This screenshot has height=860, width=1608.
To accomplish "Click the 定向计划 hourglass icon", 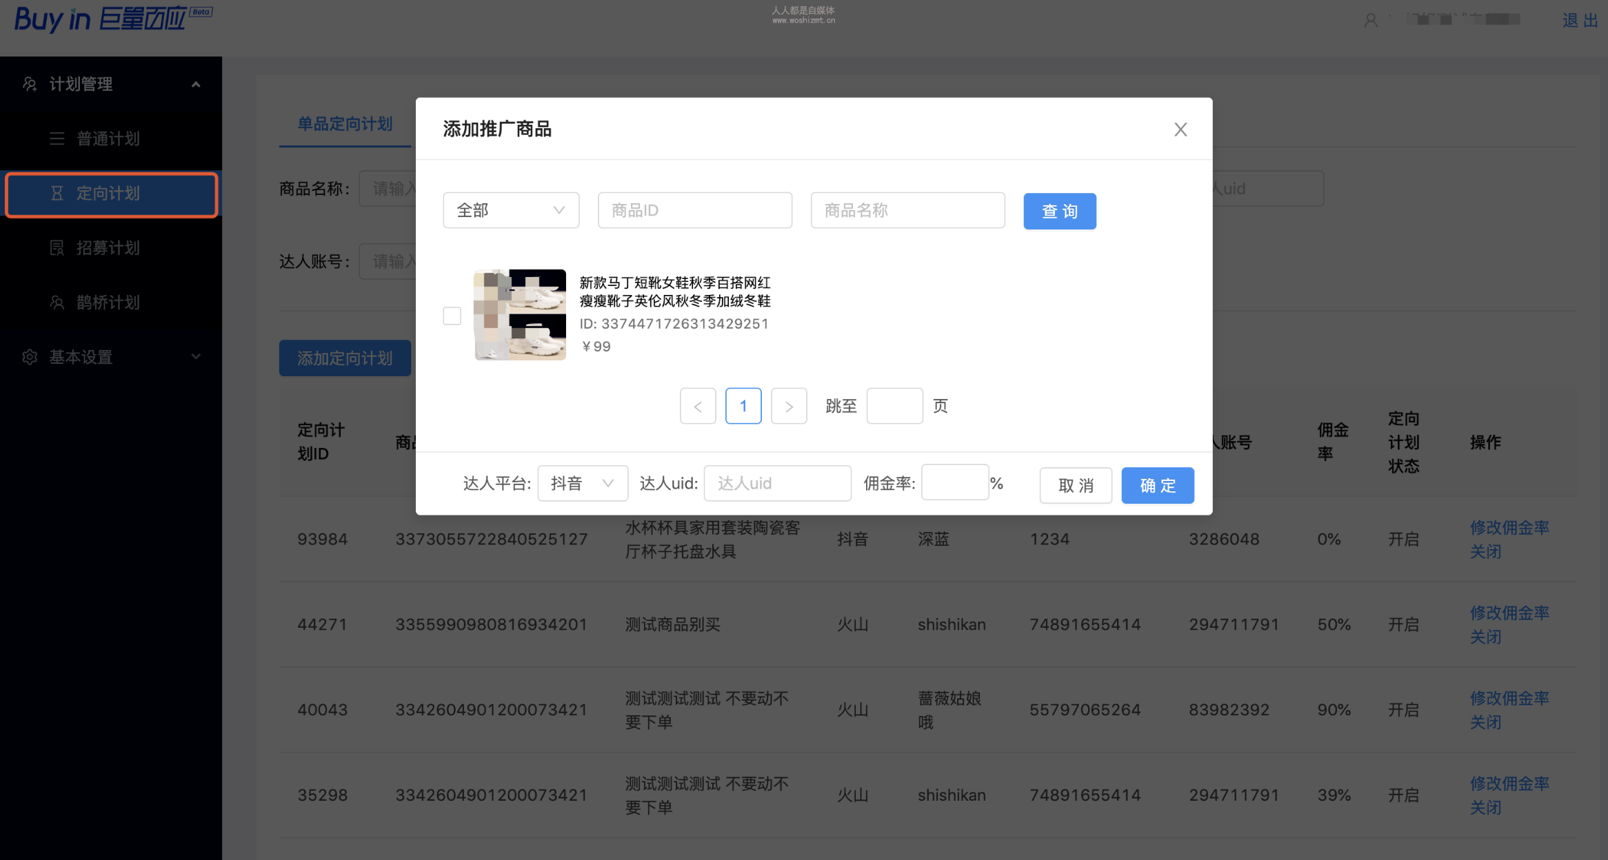I will coord(57,193).
